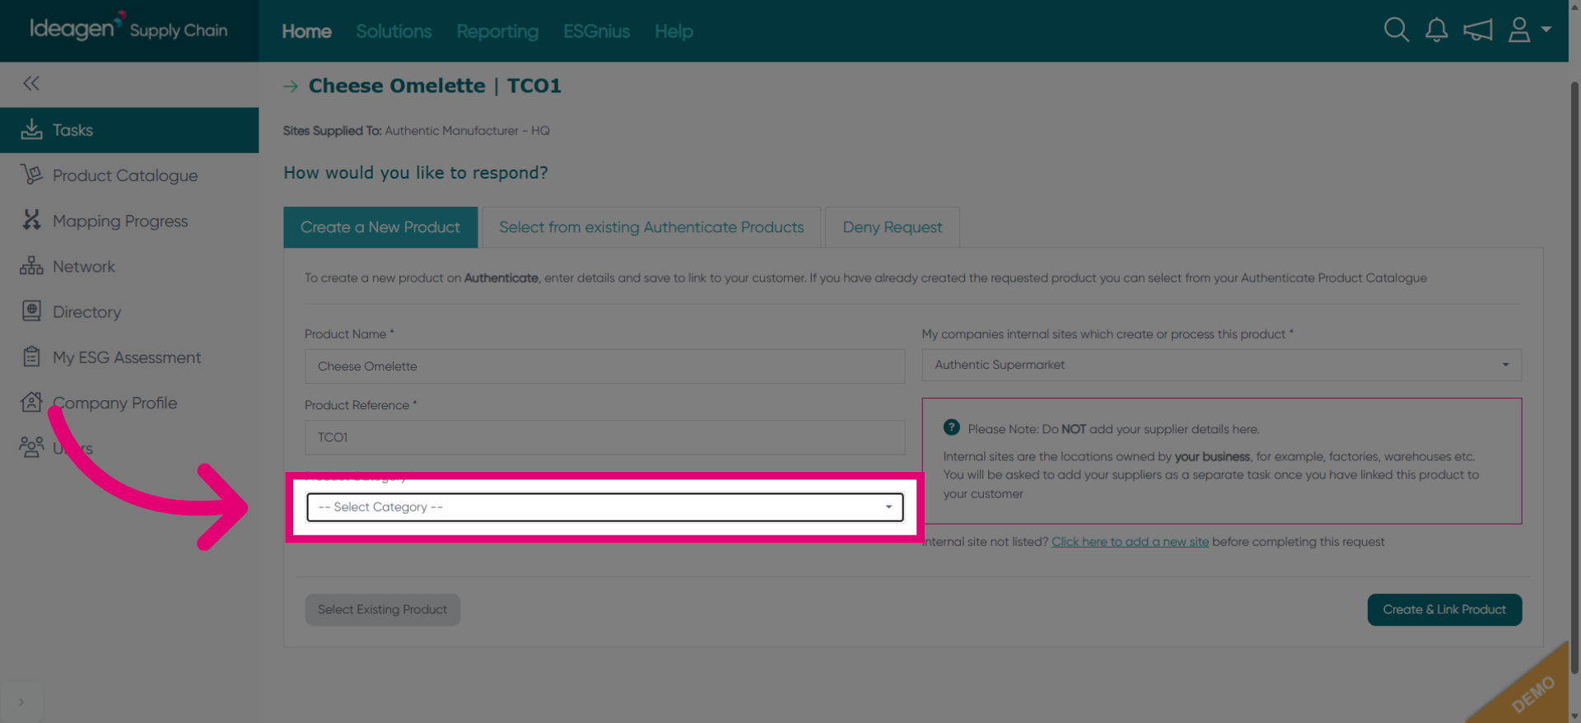Click the Company Profile house icon
The height and width of the screenshot is (723, 1581).
31,402
